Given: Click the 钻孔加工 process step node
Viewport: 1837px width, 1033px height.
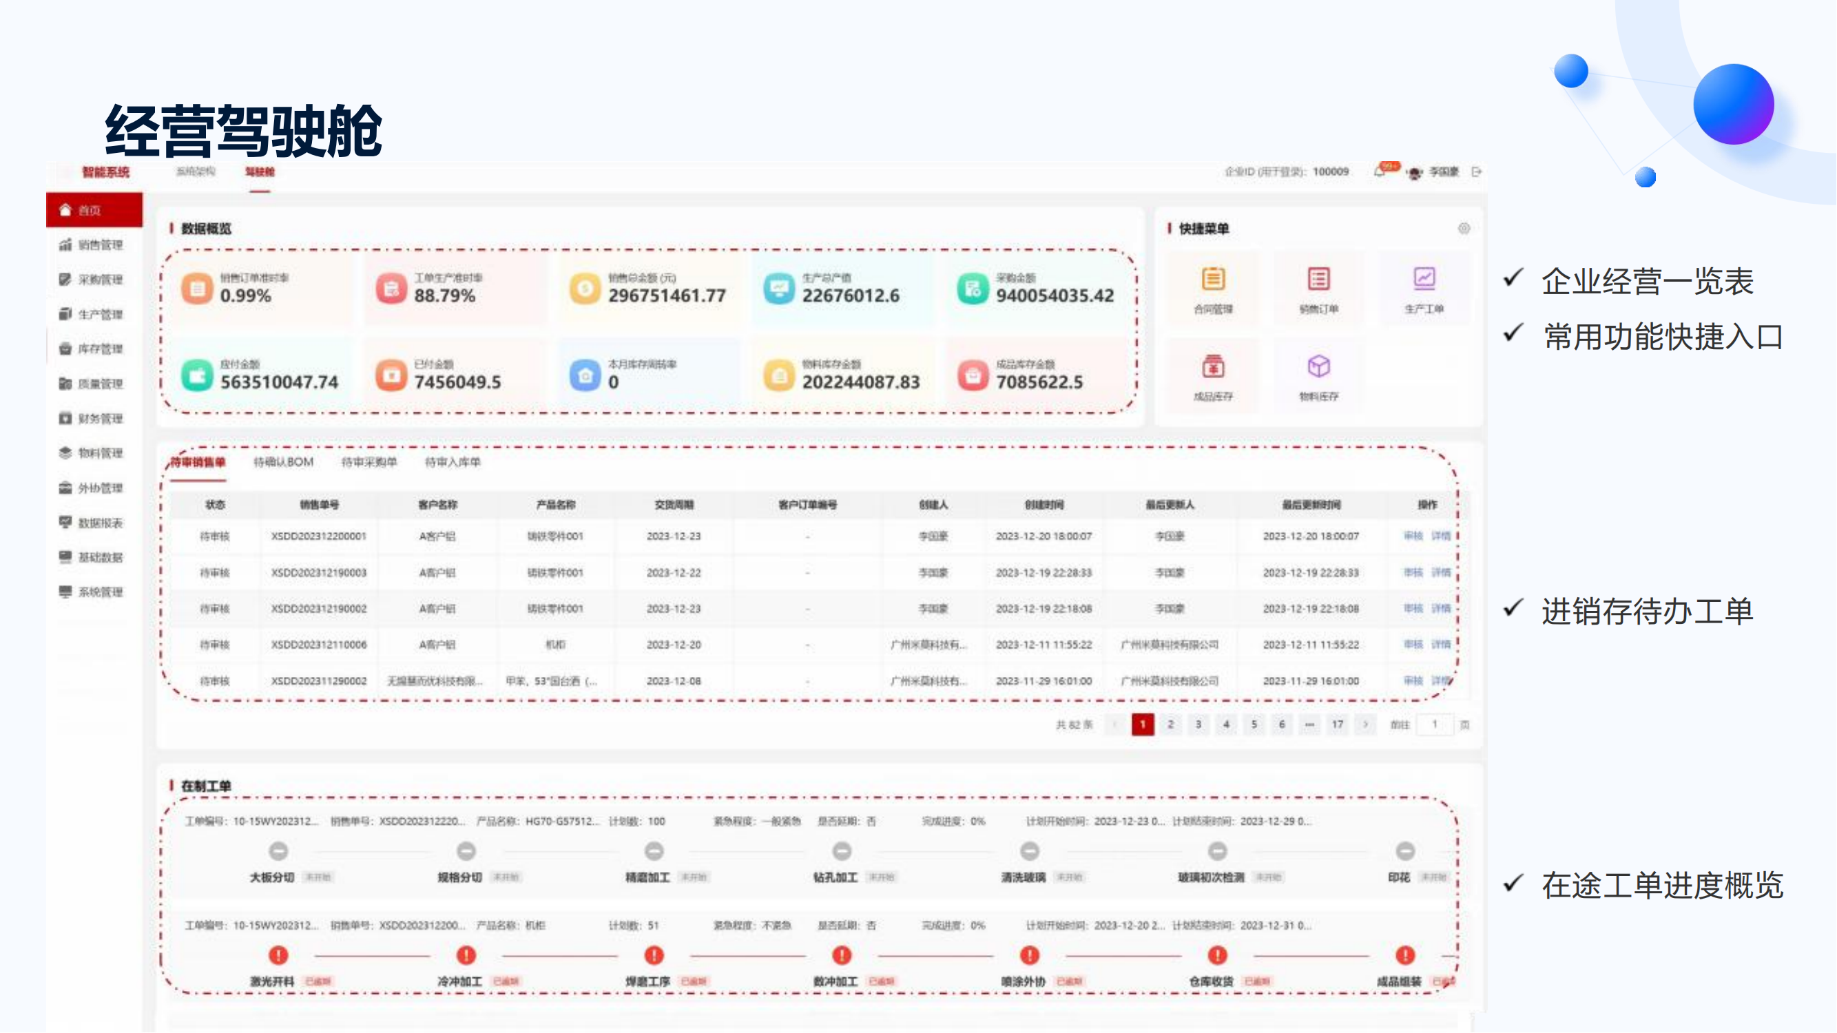Looking at the screenshot, I should pos(842,851).
